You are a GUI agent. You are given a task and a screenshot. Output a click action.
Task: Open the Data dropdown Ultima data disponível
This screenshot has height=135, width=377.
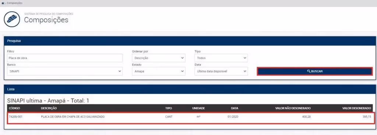(221, 71)
